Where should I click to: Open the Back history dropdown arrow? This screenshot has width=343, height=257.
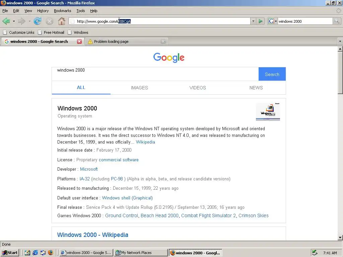point(14,21)
